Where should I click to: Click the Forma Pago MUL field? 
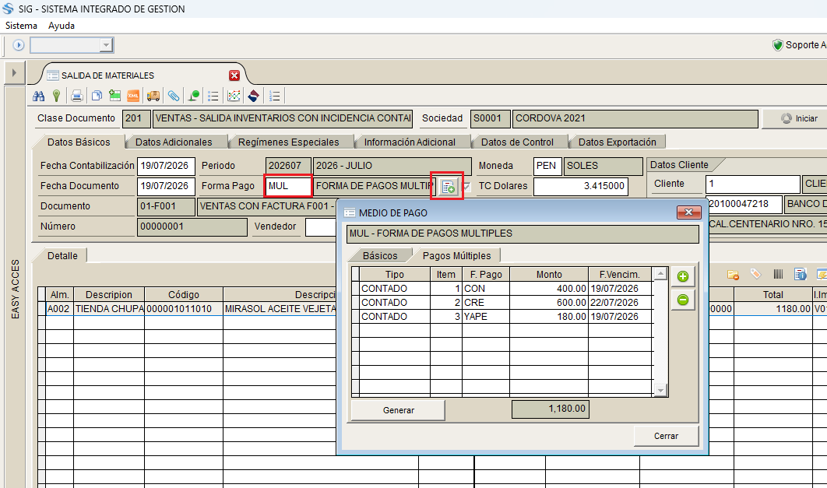(x=288, y=186)
